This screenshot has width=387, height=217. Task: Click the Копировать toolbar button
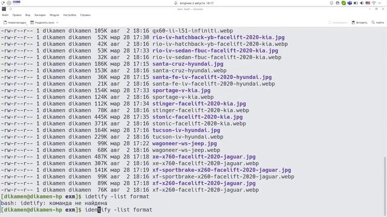(337, 23)
